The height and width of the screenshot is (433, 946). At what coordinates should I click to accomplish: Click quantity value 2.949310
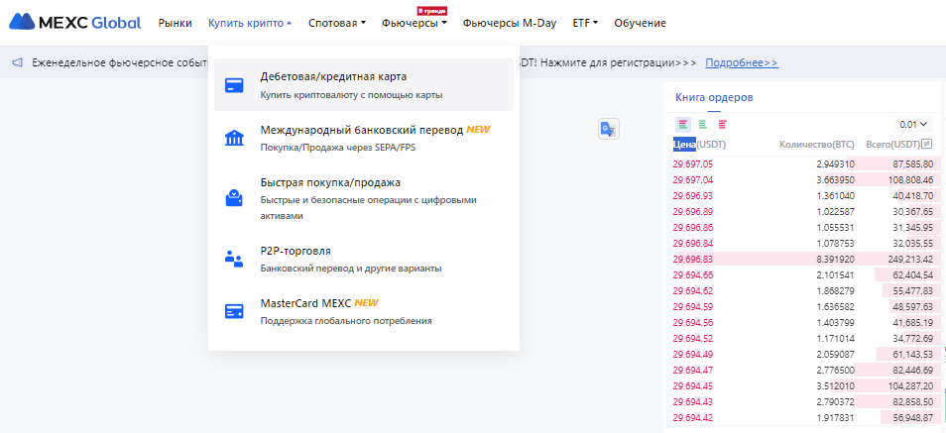(x=836, y=164)
